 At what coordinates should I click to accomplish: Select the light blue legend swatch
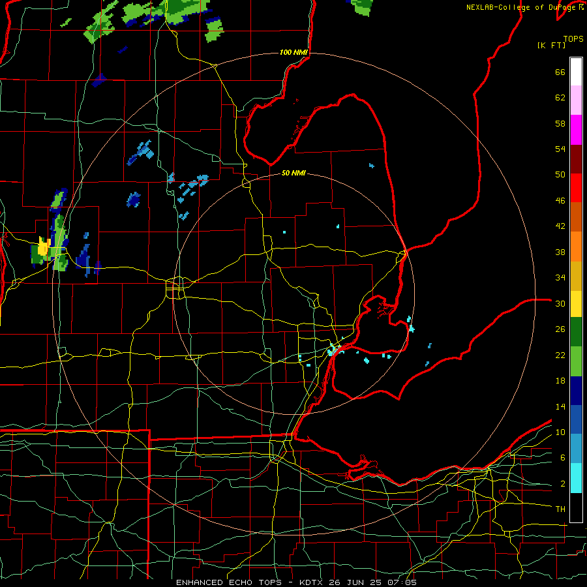(x=576, y=449)
